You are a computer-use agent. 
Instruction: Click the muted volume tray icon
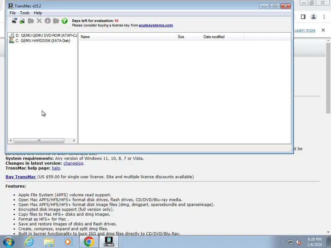pos(298,242)
